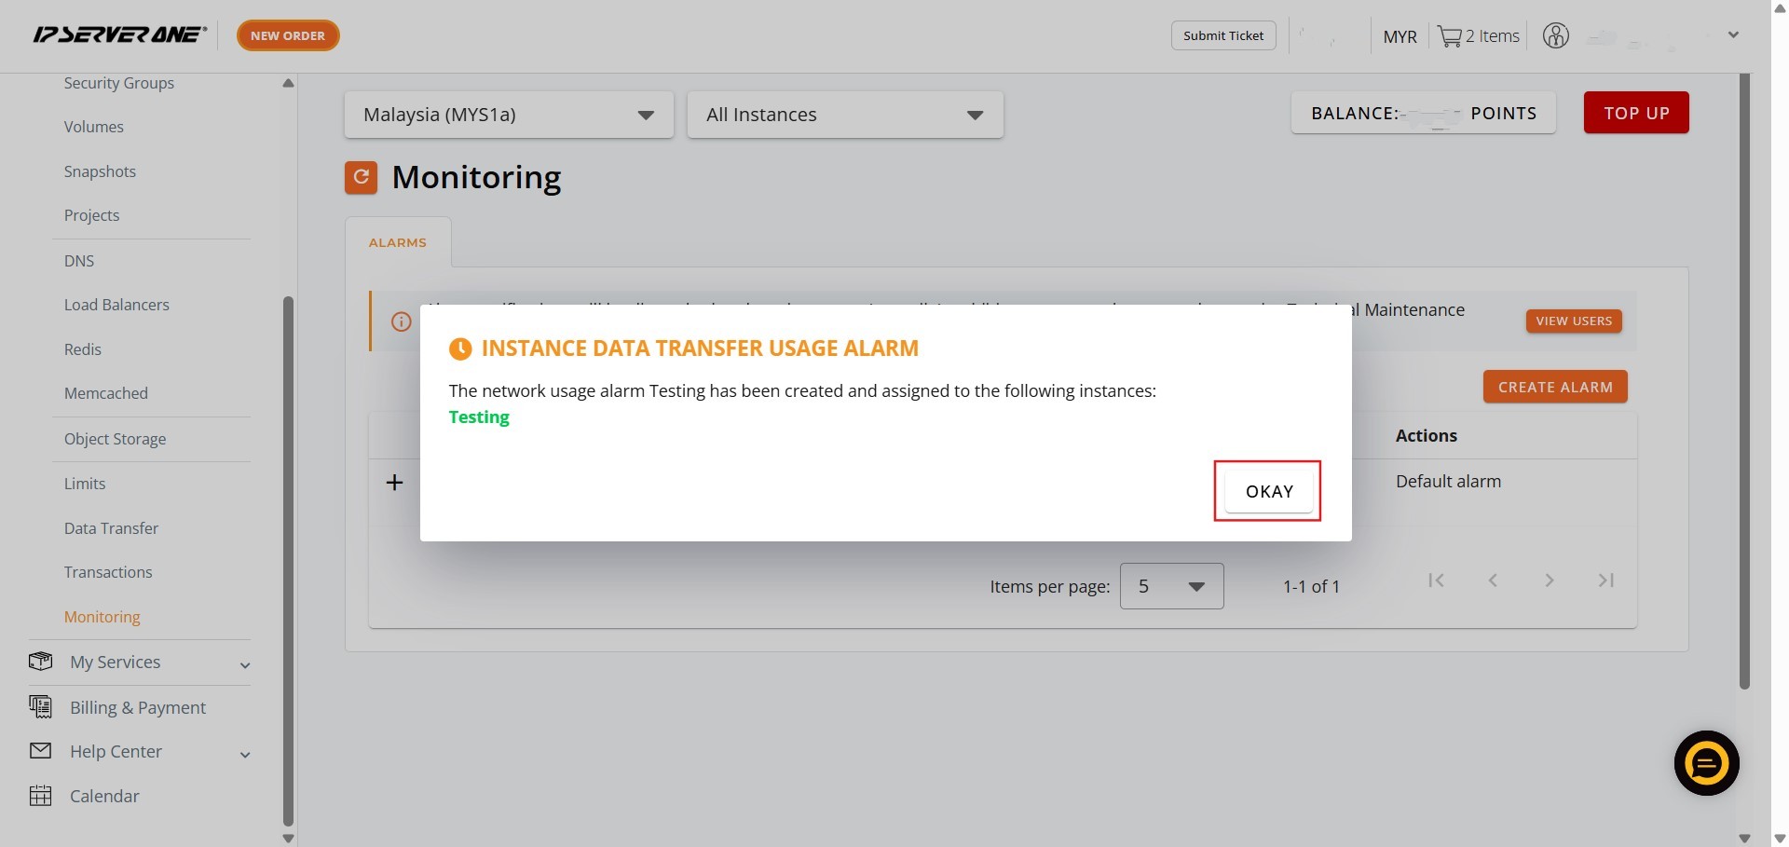This screenshot has width=1789, height=847.
Task: Click the next page arrow
Action: click(1549, 581)
